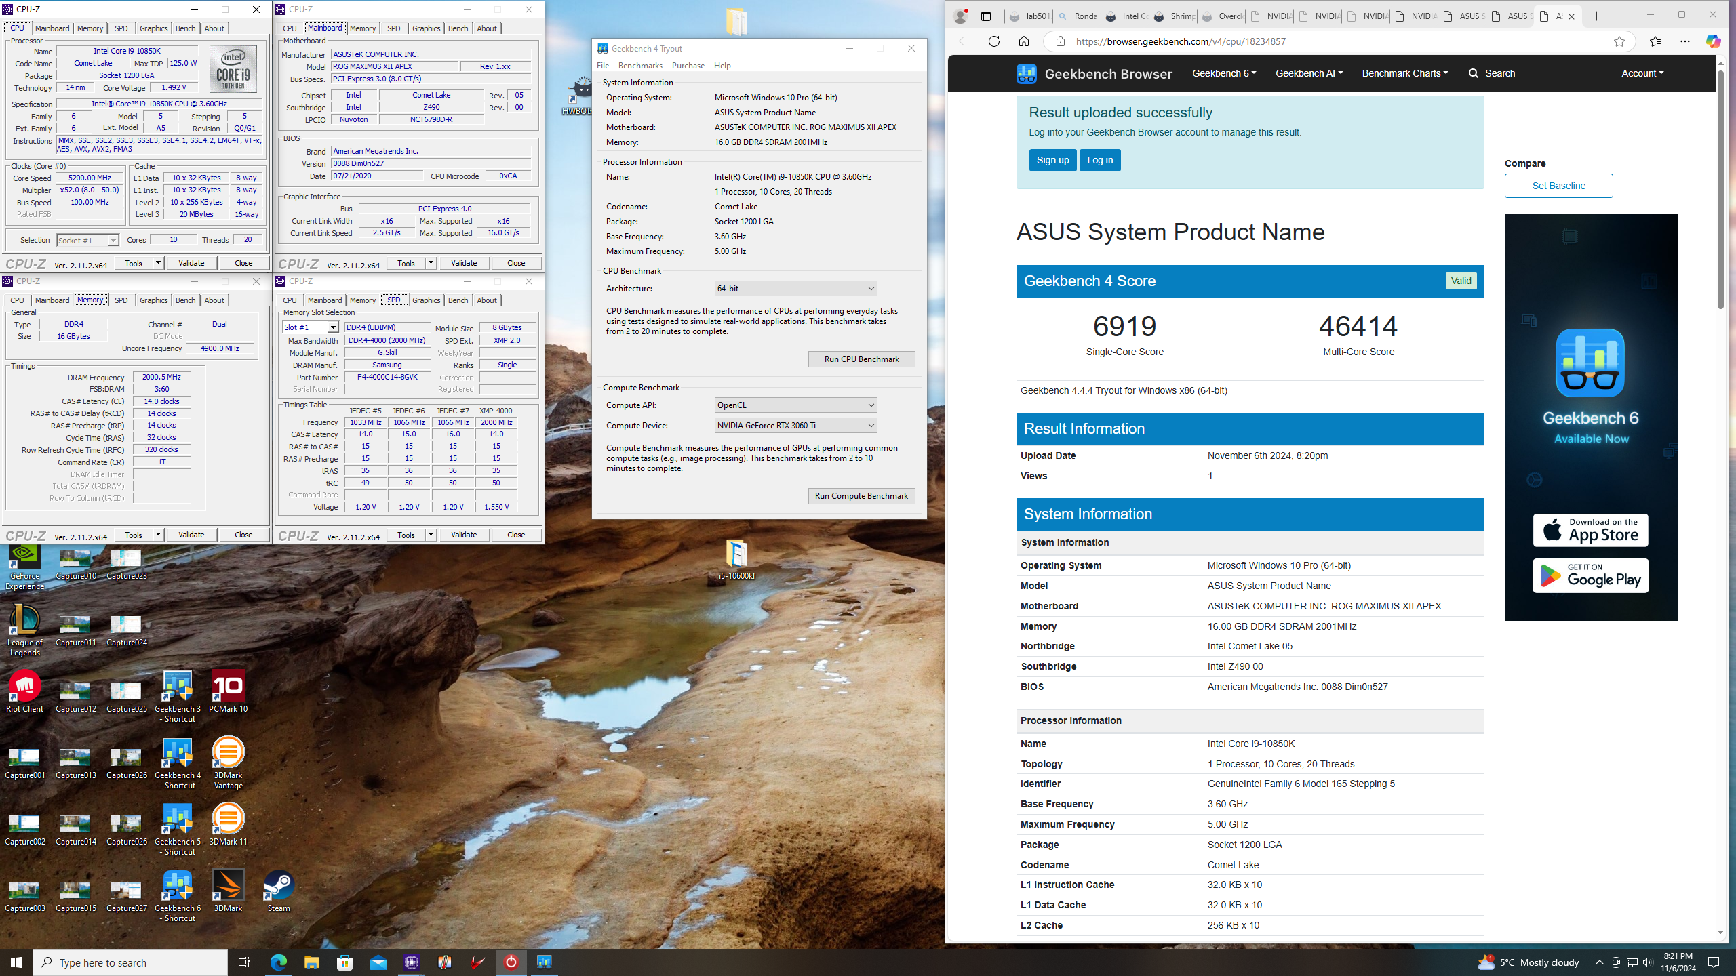Screen dimensions: 1736x976
Task: Open File Explorer from taskbar
Action: click(x=311, y=962)
